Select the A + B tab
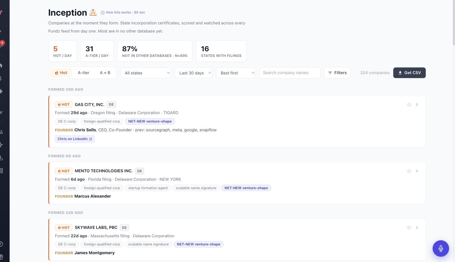 pyautogui.click(x=105, y=73)
